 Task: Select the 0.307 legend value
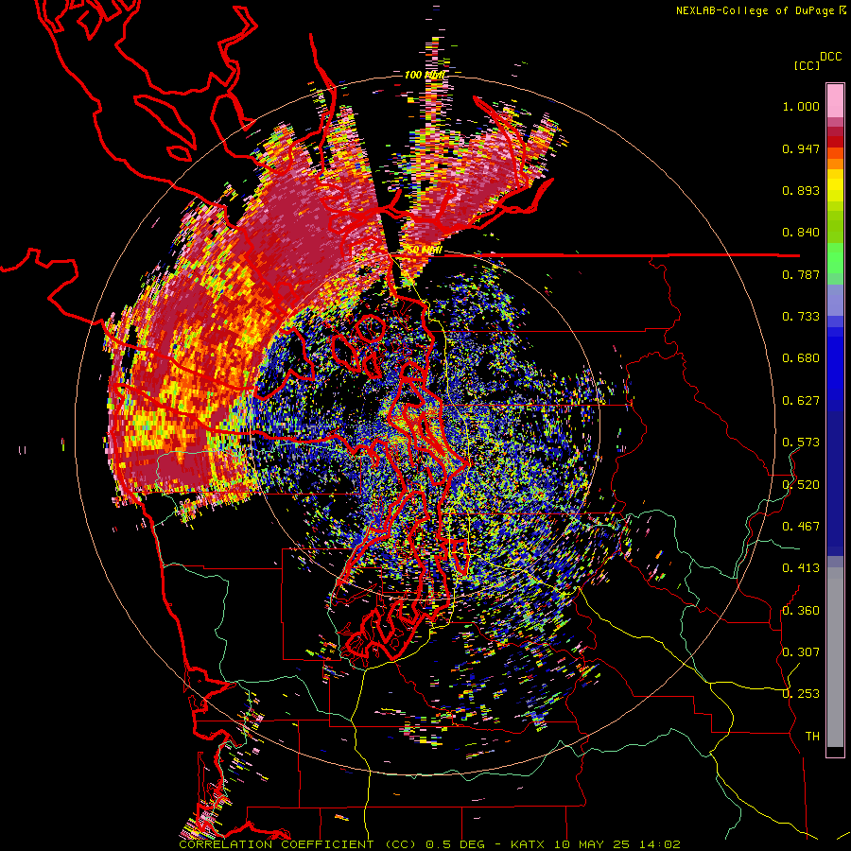click(x=801, y=652)
